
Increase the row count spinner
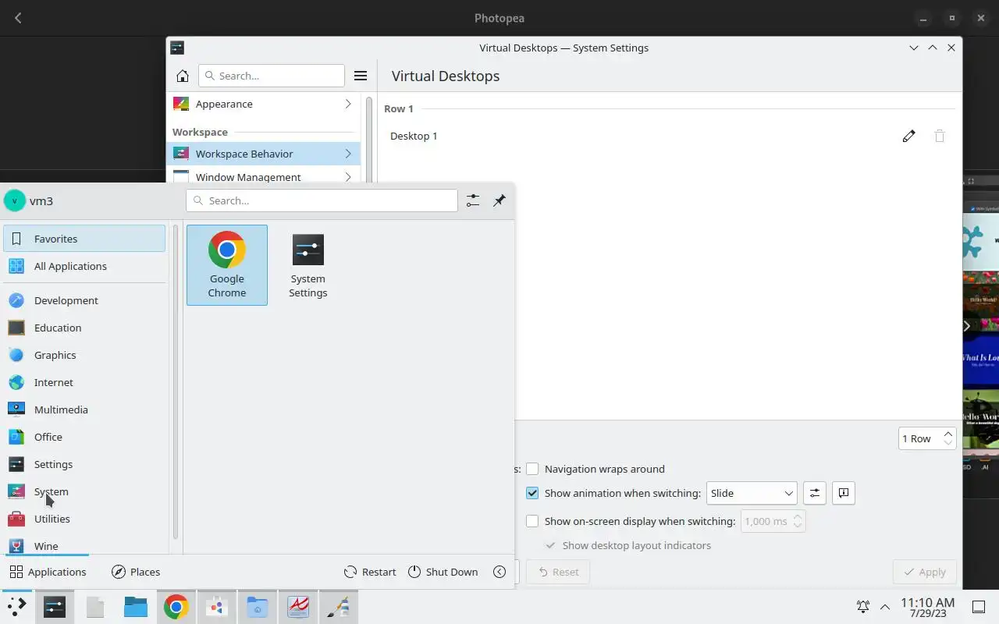pyautogui.click(x=948, y=434)
